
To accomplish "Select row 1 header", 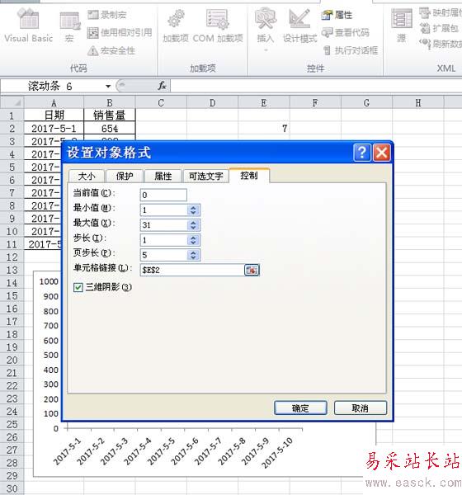I will coord(12,115).
